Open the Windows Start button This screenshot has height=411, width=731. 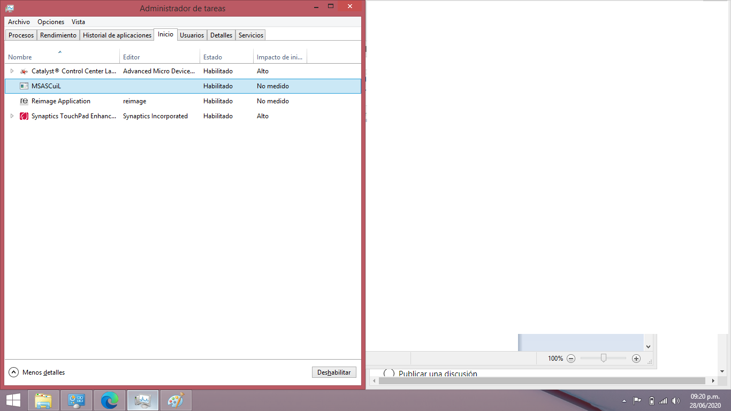13,400
